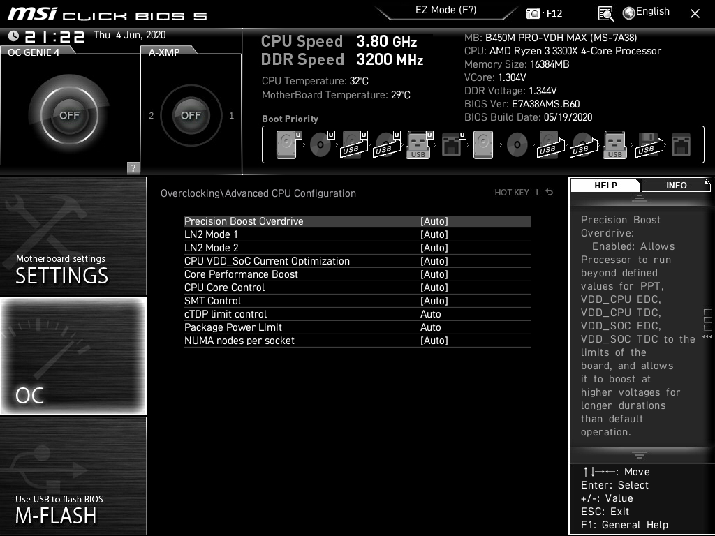
Task: Select USB floppy boot device icon
Action: (x=649, y=144)
